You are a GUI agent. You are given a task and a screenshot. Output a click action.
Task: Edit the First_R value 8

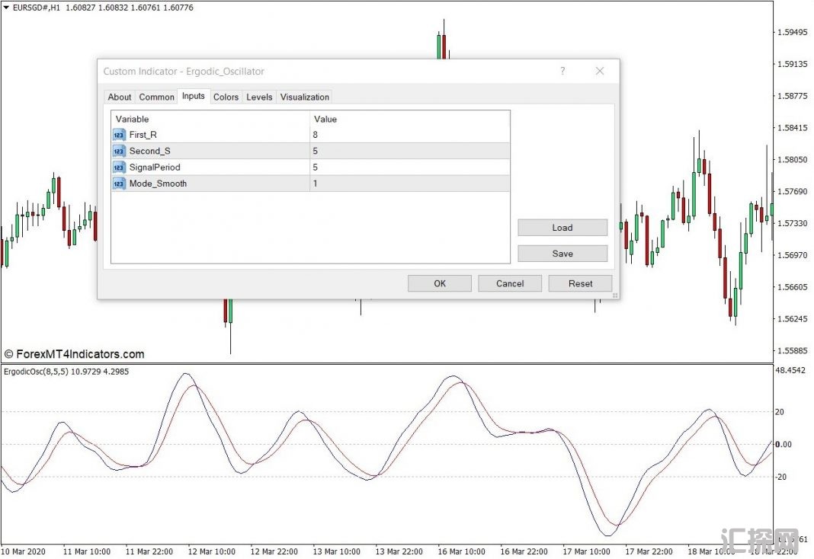tap(409, 135)
